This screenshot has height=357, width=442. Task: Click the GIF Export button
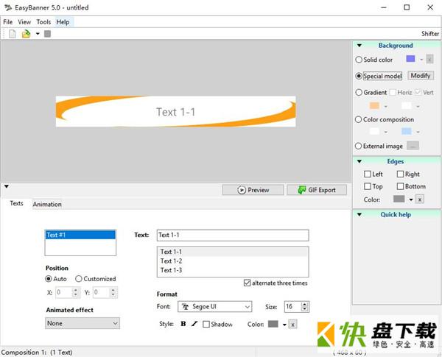(317, 190)
